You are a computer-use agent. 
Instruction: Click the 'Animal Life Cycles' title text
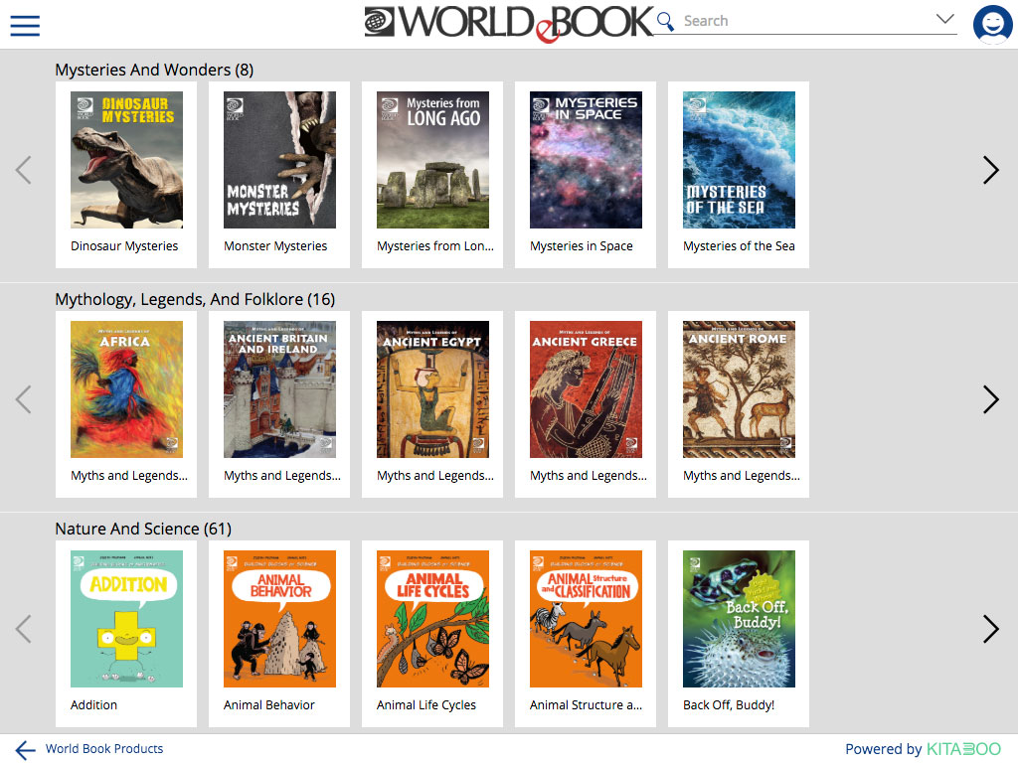click(425, 704)
